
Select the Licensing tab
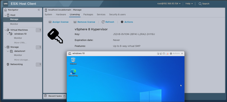[75, 14]
